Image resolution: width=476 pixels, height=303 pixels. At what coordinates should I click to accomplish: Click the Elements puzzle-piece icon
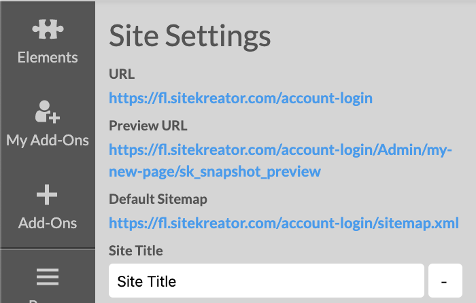tap(48, 29)
